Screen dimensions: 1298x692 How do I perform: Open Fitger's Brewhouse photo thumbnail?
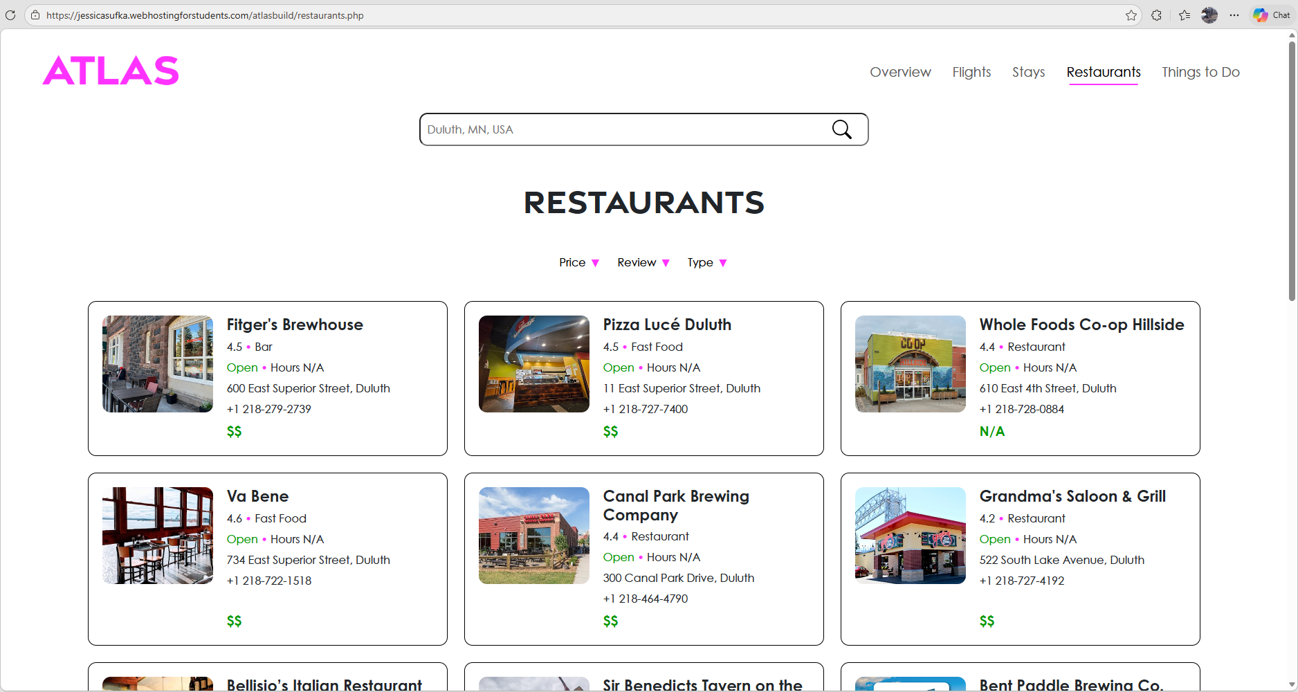click(158, 364)
